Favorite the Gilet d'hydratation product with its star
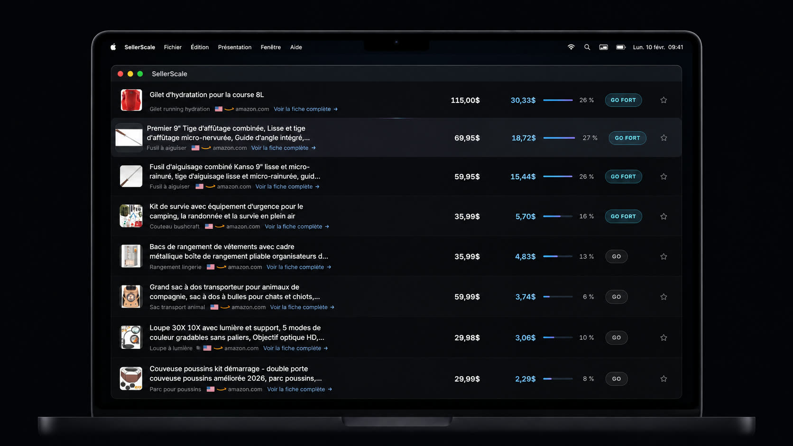 pos(664,100)
